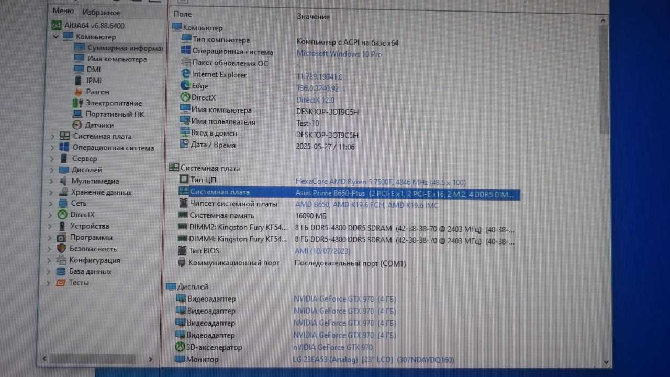Expand the Дисплей tree node
Screen dimensions: 670x377
pos(51,170)
